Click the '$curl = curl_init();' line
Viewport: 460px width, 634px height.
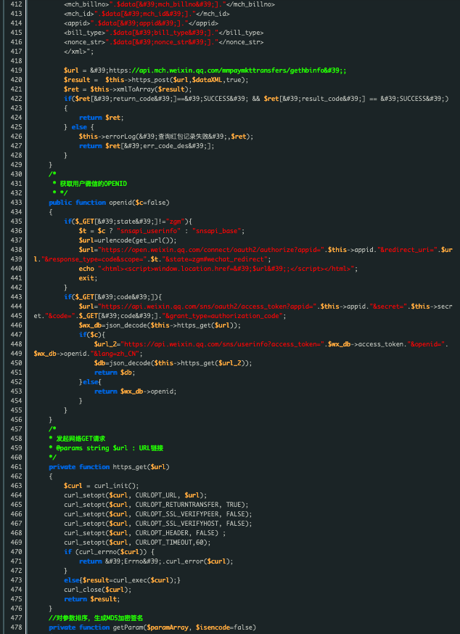click(x=102, y=486)
